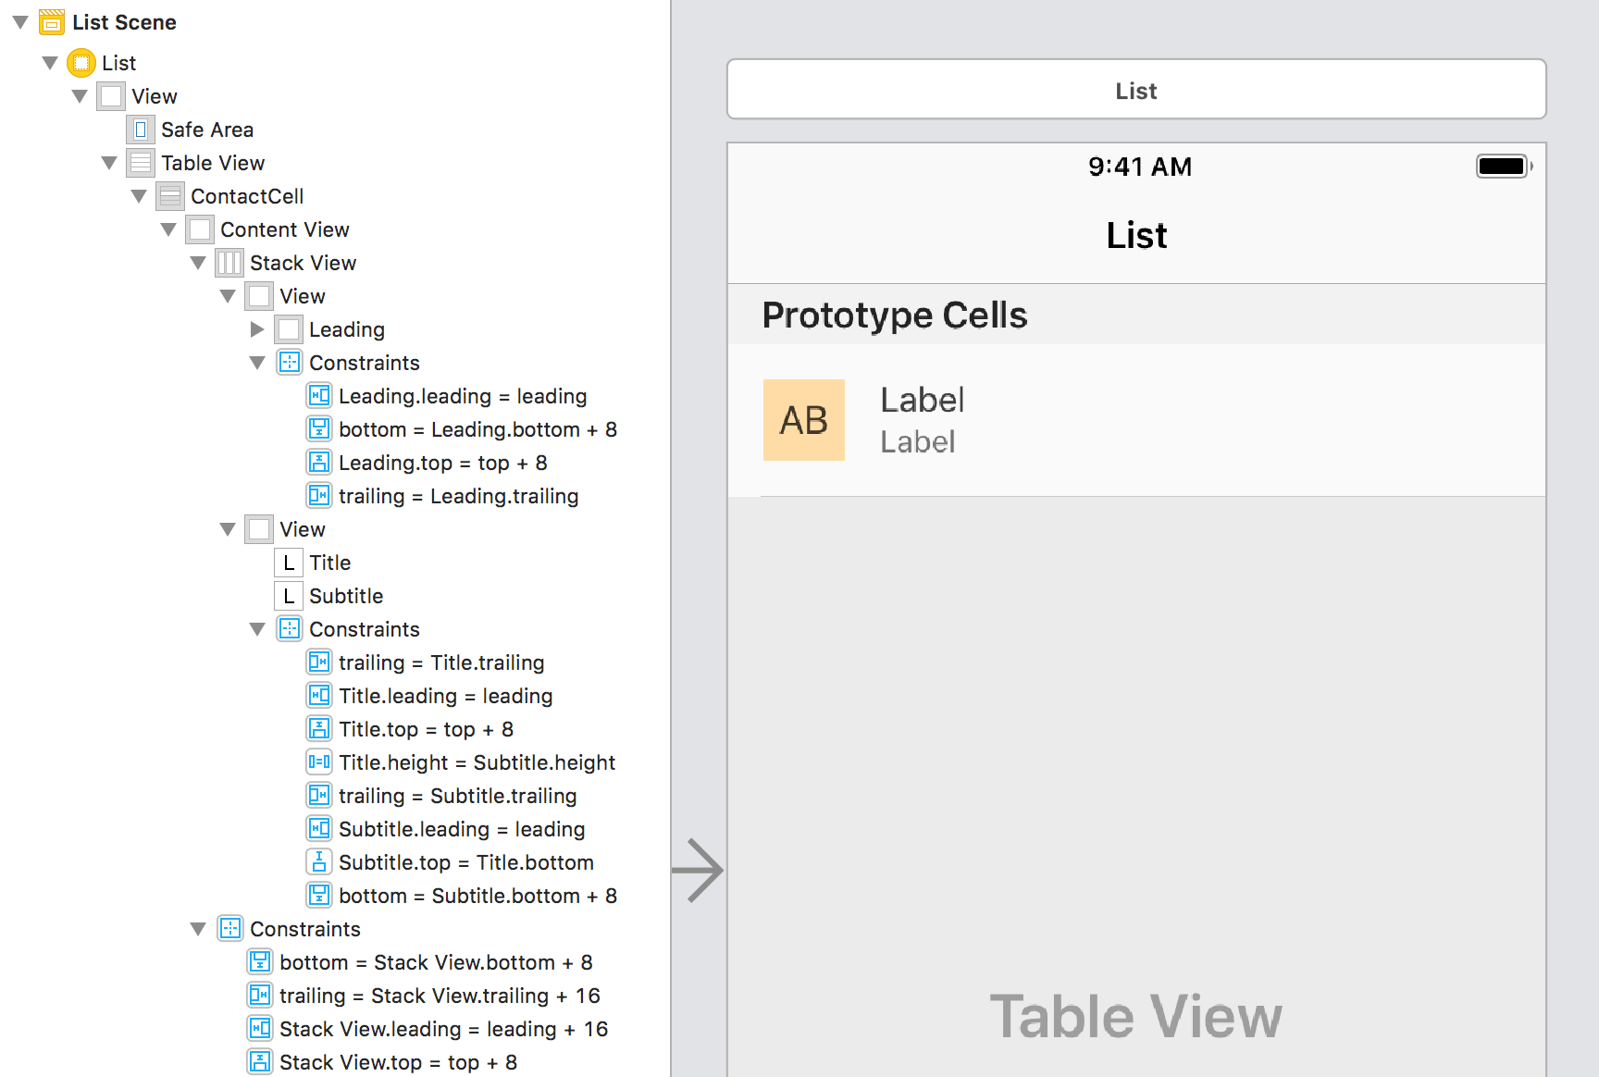Click the icon for Leading.leading = leading constraint

pyautogui.click(x=318, y=396)
